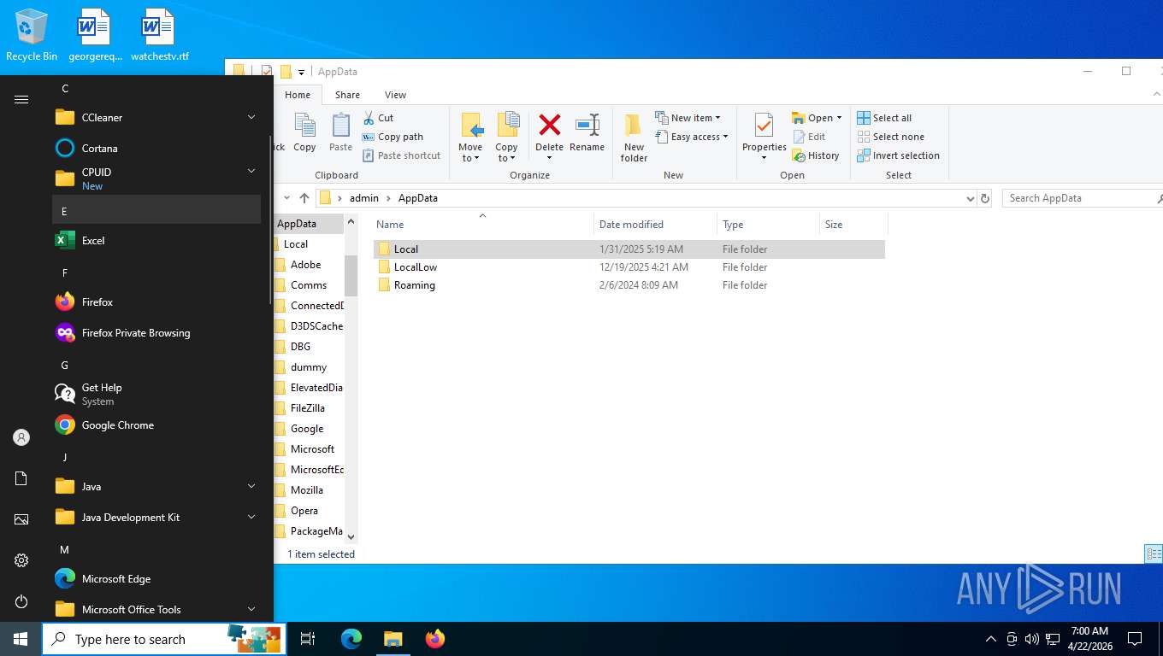This screenshot has height=656, width=1163.
Task: Expand the Start menu hamburger button
Action: pyautogui.click(x=21, y=100)
